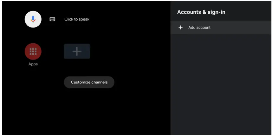The height and width of the screenshot is (136, 273).
Task: Select the plus tile beside Apps
Action: pyautogui.click(x=77, y=51)
